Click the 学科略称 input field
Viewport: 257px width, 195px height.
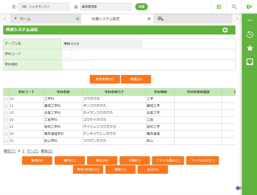pyautogui.click(x=77, y=65)
